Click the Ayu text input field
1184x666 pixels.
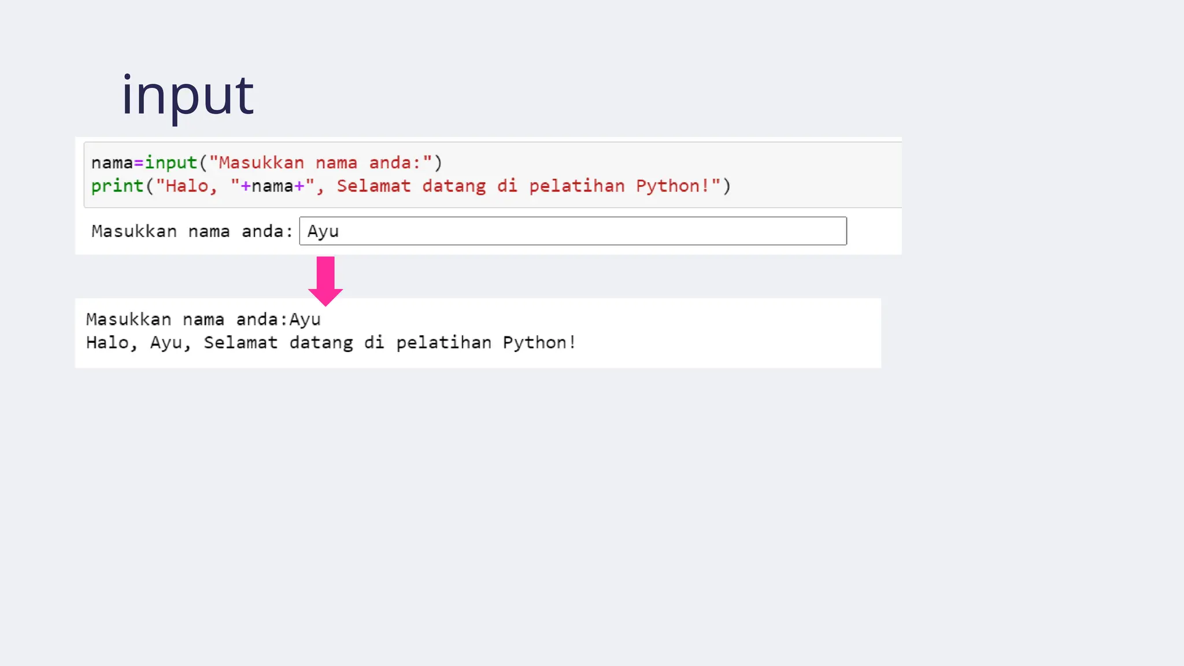pos(572,231)
